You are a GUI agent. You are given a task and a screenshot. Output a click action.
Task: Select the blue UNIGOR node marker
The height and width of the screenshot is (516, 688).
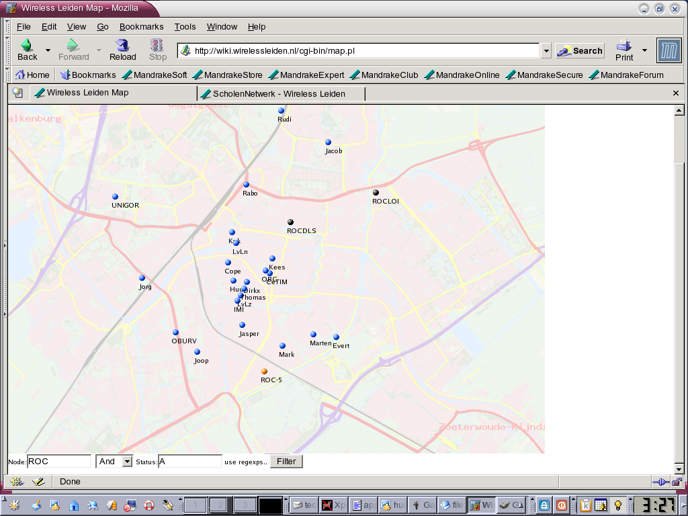(x=115, y=197)
